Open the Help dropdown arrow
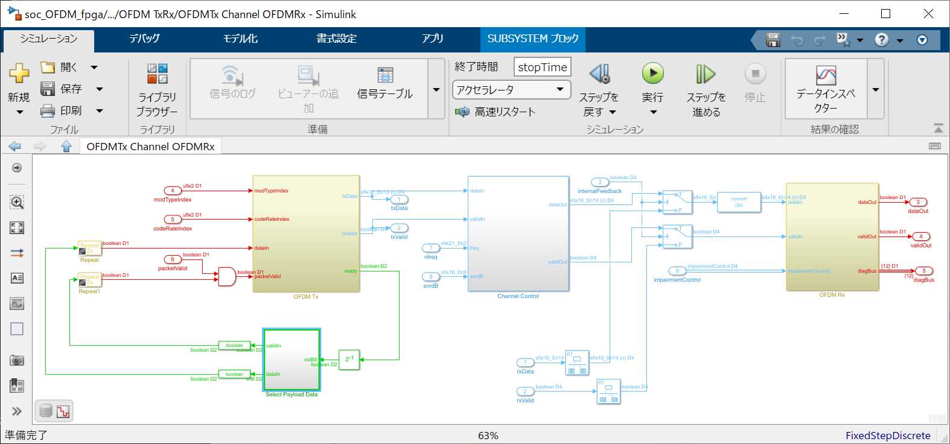 click(900, 40)
